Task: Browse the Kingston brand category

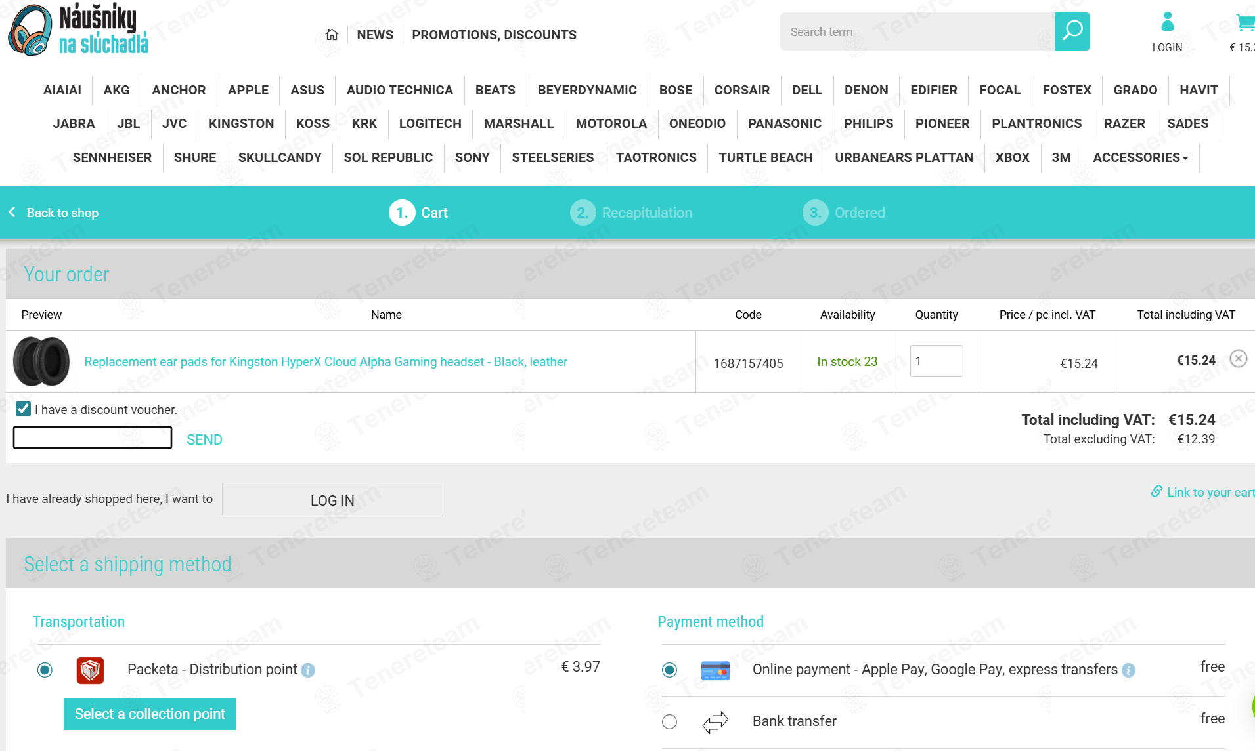Action: [x=242, y=123]
